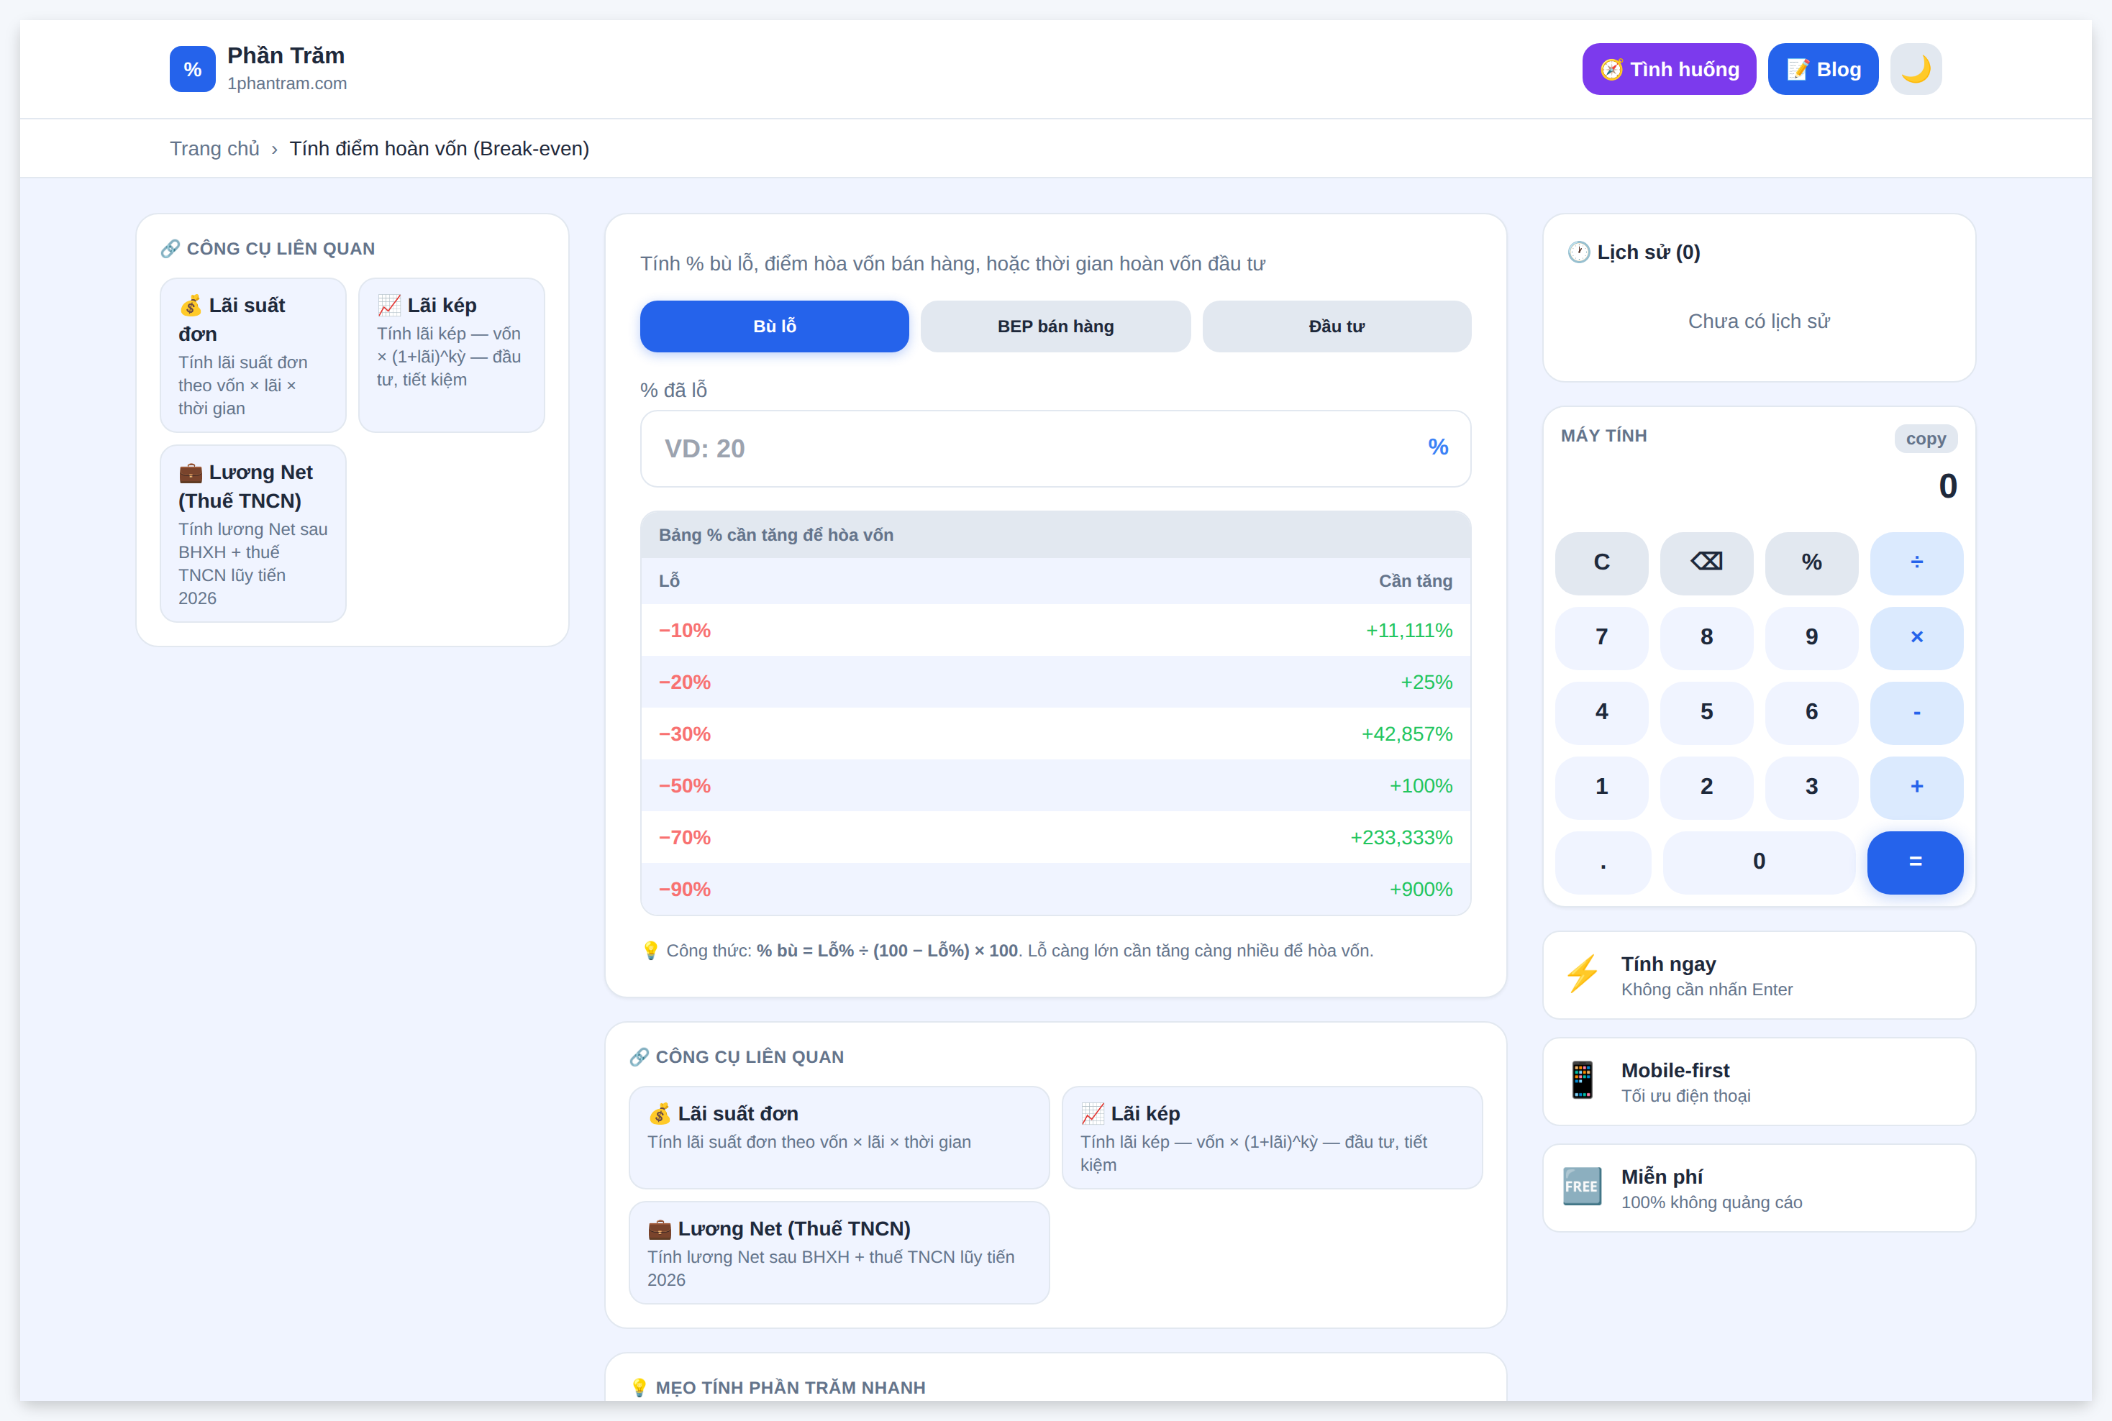Click the Miễn phí feature title
The image size is (2112, 1421).
click(1662, 1176)
